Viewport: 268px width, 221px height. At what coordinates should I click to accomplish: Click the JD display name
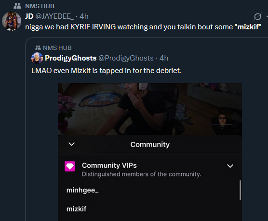(x=29, y=16)
